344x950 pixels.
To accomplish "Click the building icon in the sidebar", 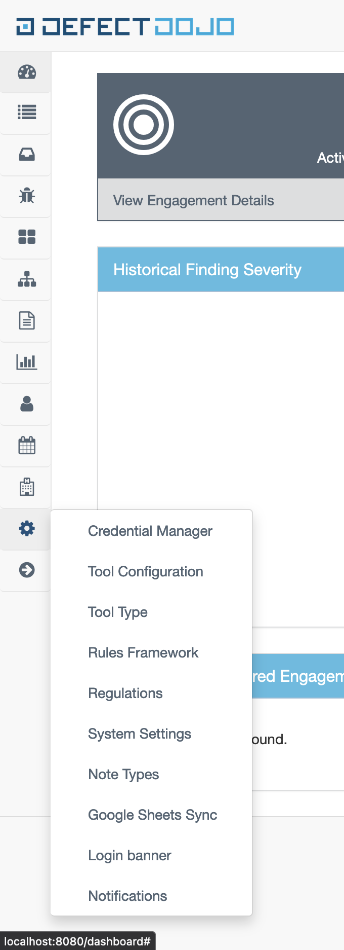I will coord(25,487).
